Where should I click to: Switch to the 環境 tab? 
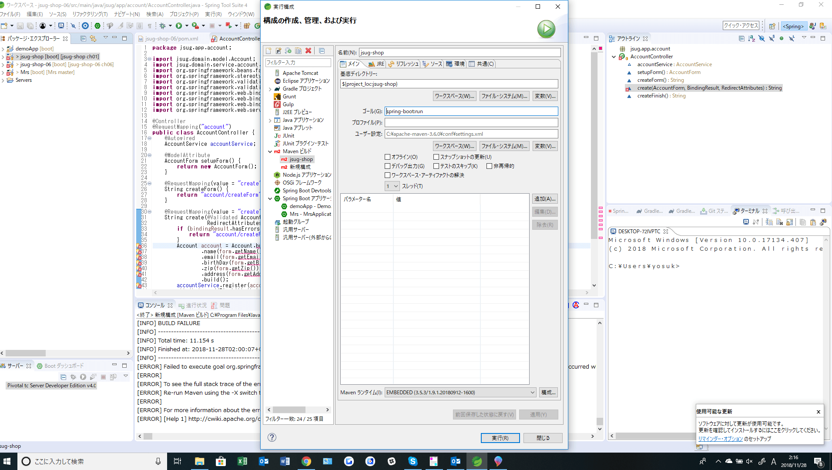(x=456, y=64)
